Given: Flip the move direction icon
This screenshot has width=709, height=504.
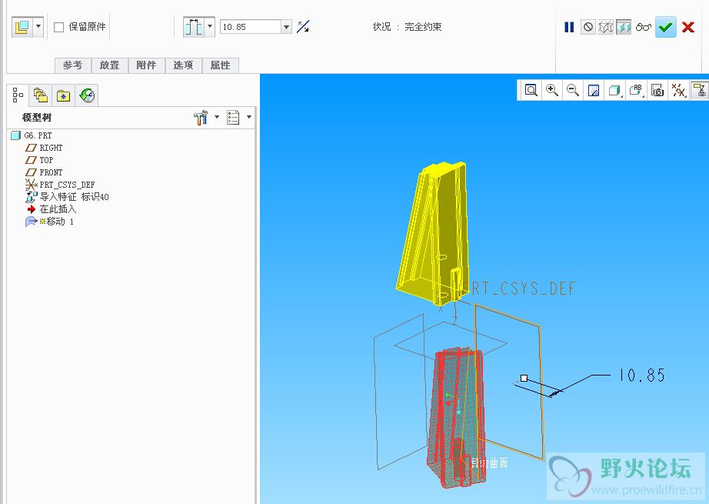Looking at the screenshot, I should pyautogui.click(x=303, y=27).
